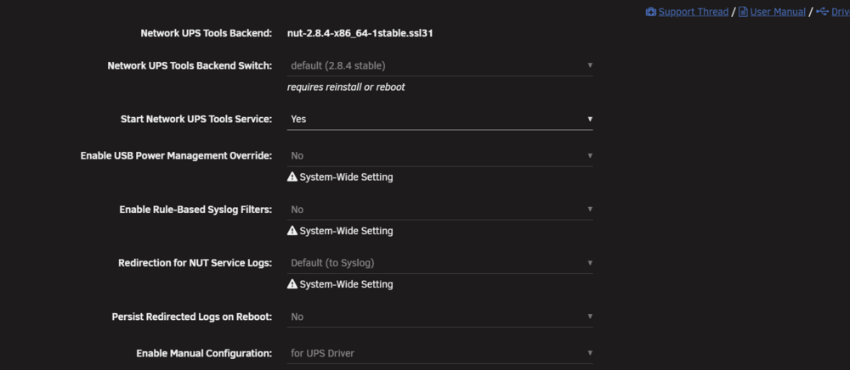Open the Redirection for NUT Service Logs dropdown
The height and width of the screenshot is (370, 850).
click(x=439, y=263)
